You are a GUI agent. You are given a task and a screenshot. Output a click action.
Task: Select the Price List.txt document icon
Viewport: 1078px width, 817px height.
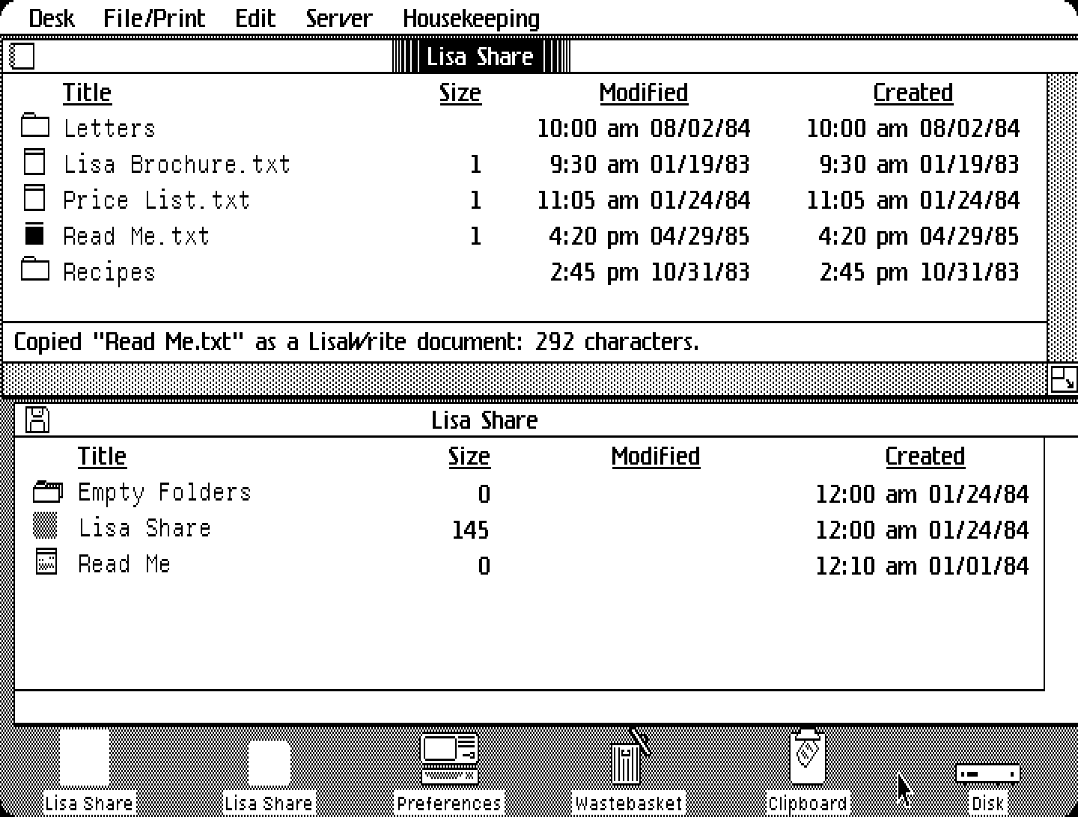[x=34, y=198]
